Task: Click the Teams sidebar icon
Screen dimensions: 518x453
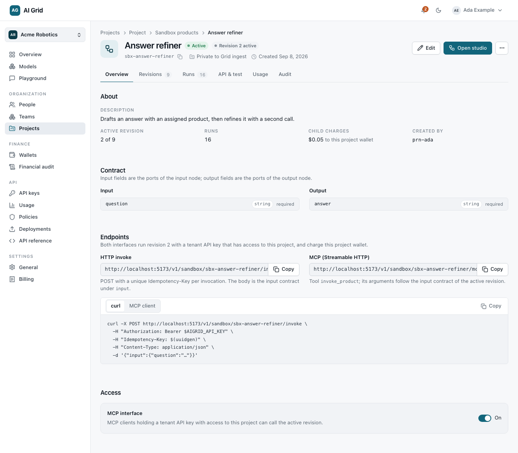Action: 12,117
